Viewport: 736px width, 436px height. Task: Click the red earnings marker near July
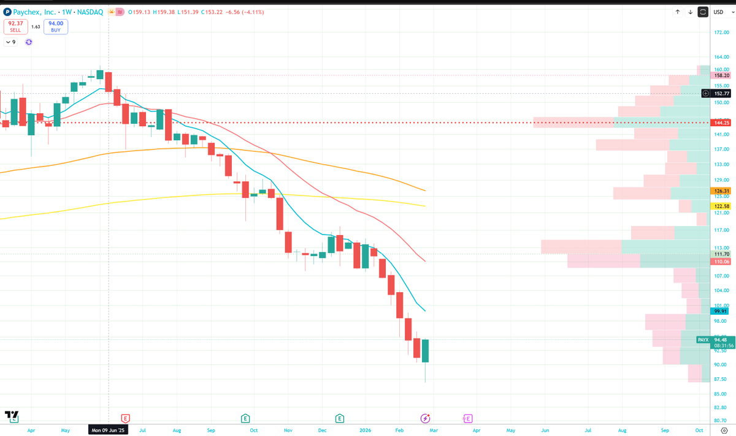point(125,418)
